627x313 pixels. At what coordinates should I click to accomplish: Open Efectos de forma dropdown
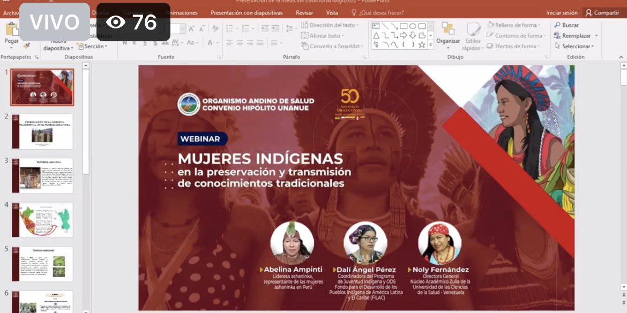click(514, 47)
